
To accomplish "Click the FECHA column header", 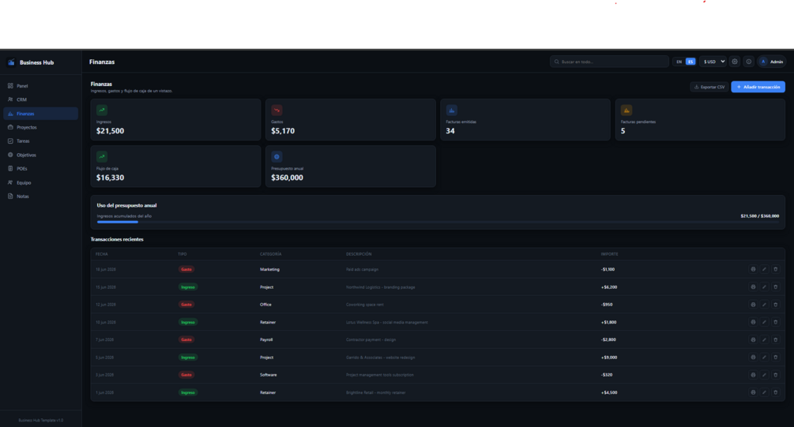I will (102, 254).
